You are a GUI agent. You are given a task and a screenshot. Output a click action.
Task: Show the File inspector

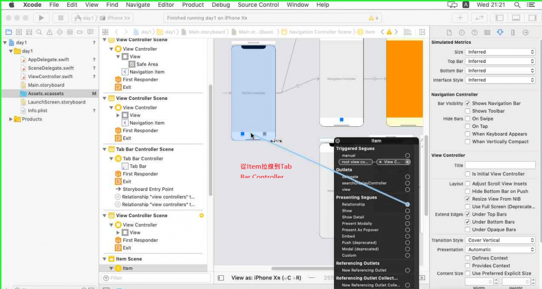click(x=449, y=32)
